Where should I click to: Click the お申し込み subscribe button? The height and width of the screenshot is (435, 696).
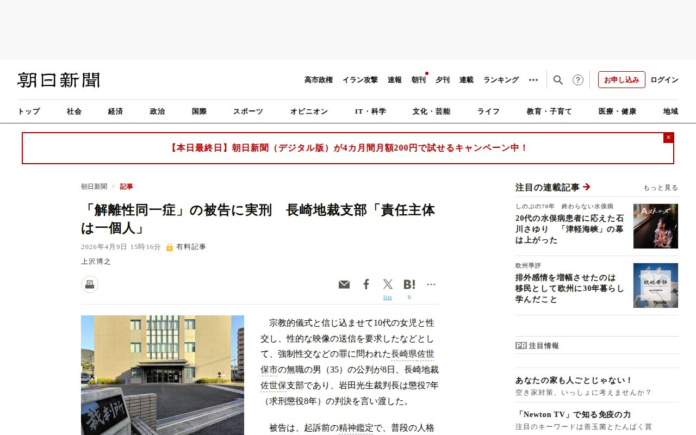[x=622, y=80]
